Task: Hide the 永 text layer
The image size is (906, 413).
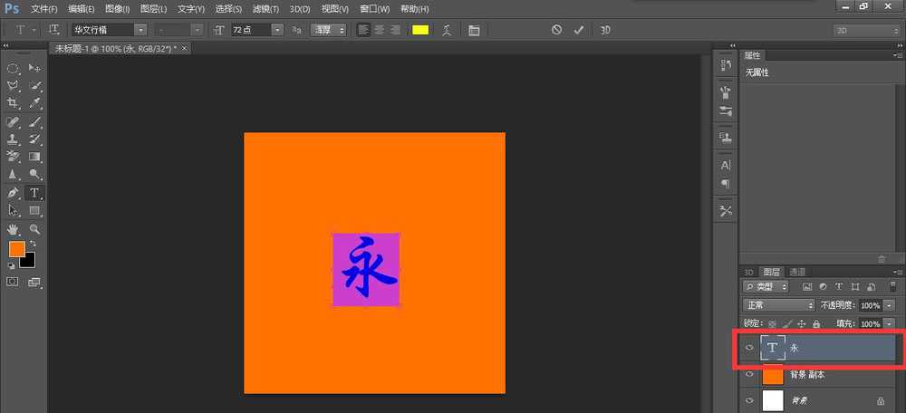Action: pos(749,348)
